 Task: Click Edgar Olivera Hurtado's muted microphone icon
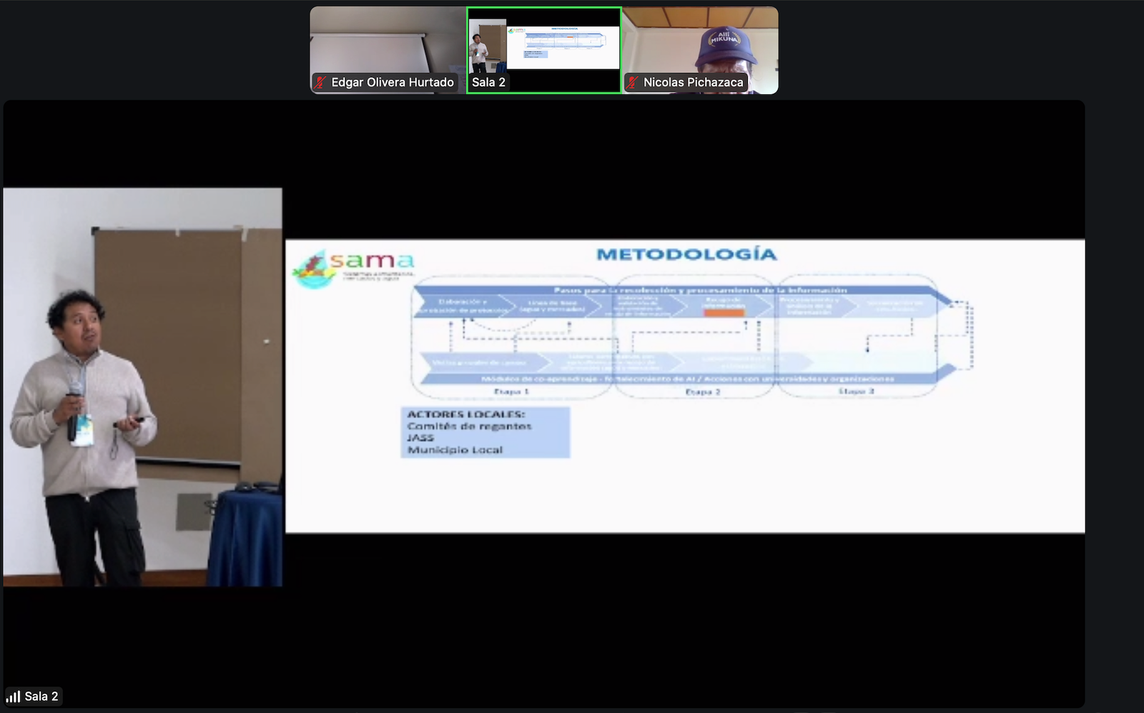320,83
